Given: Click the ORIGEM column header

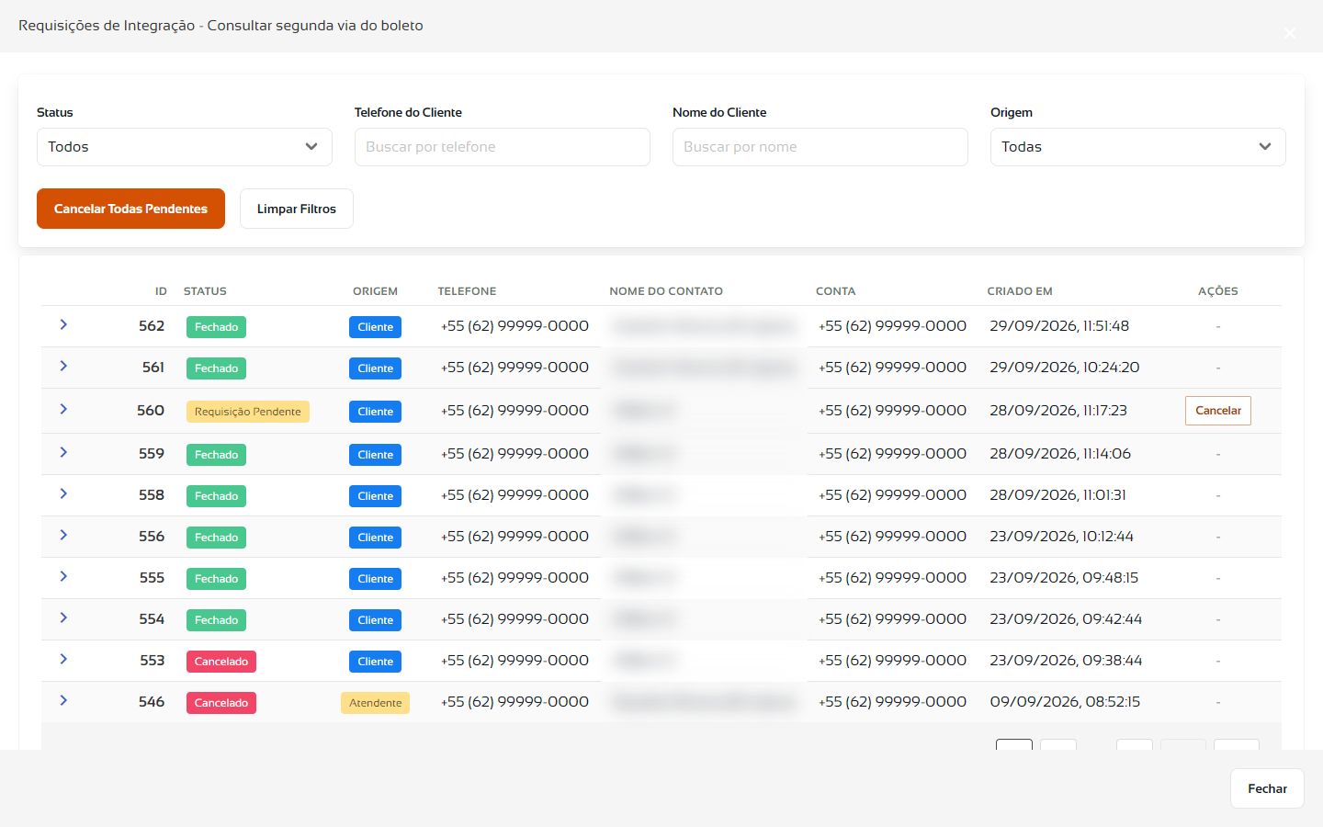Looking at the screenshot, I should 375,291.
